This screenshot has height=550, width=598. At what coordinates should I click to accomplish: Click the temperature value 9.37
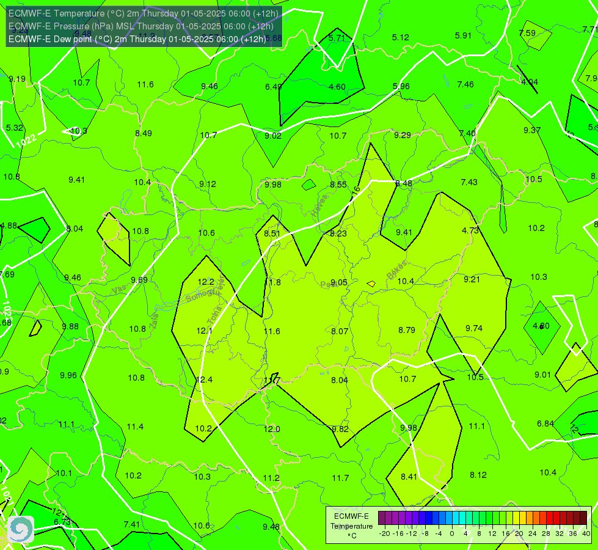point(532,130)
